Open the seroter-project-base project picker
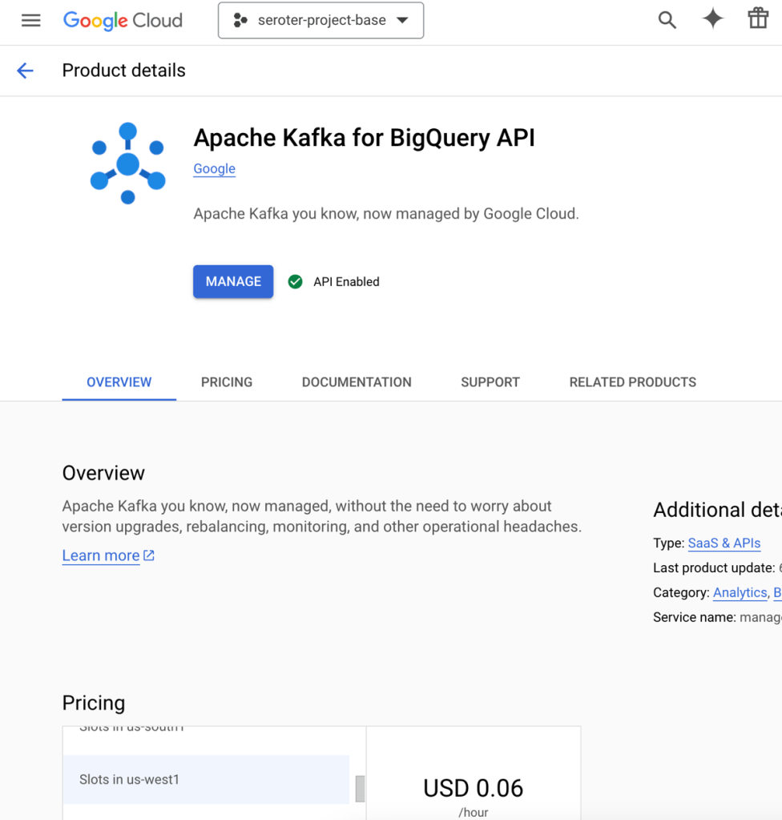 pyautogui.click(x=320, y=21)
